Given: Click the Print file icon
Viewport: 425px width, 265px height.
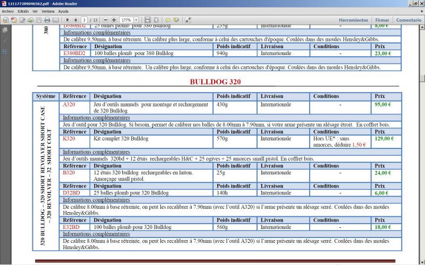Looking at the screenshot, I should [47, 20].
